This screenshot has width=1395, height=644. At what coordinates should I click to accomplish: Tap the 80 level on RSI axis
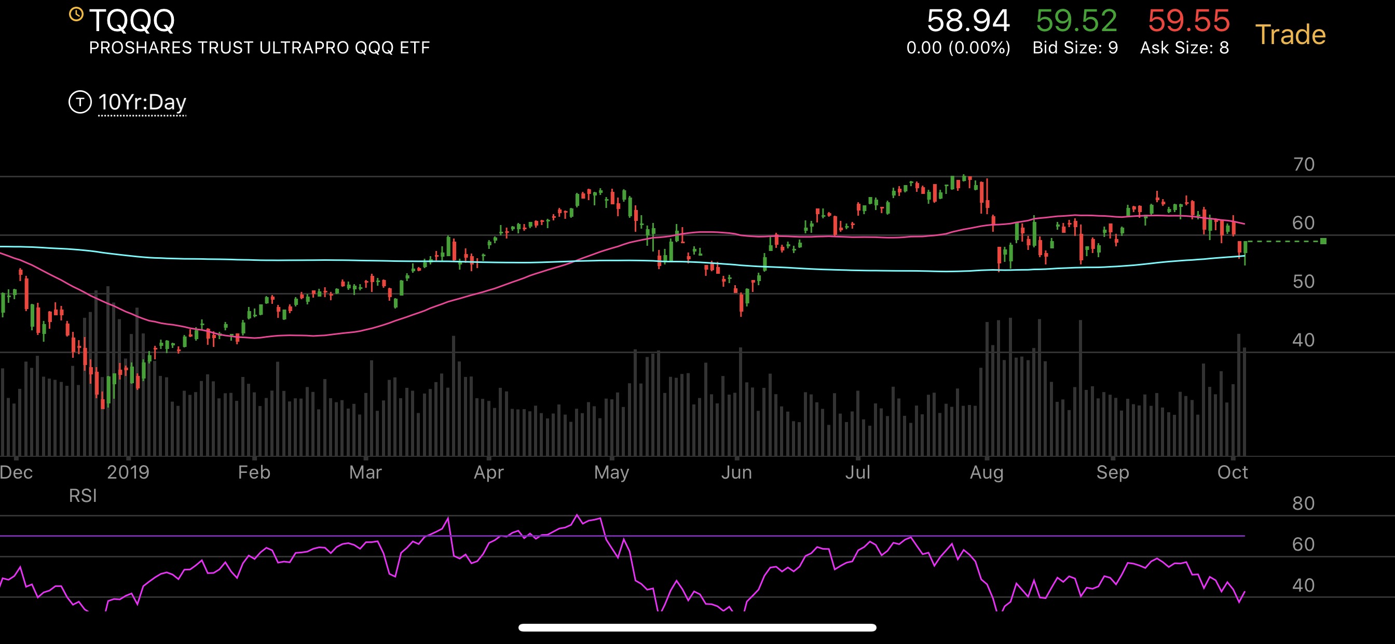click(1303, 503)
